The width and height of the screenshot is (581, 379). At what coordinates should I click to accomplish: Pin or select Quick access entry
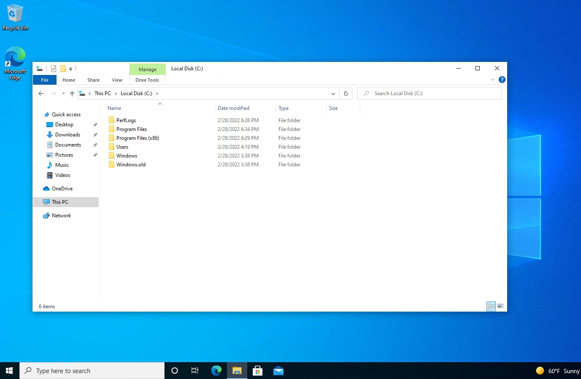66,114
